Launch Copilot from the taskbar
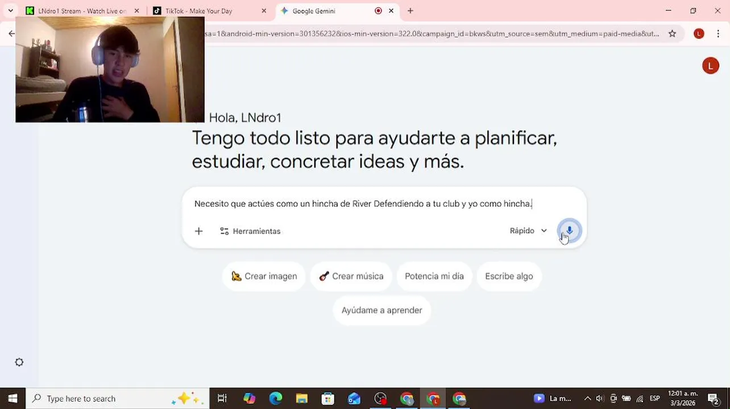The height and width of the screenshot is (409, 730). point(250,398)
